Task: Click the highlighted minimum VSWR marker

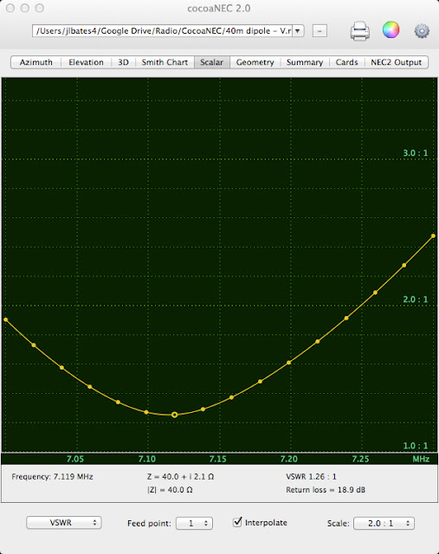Action: click(175, 415)
